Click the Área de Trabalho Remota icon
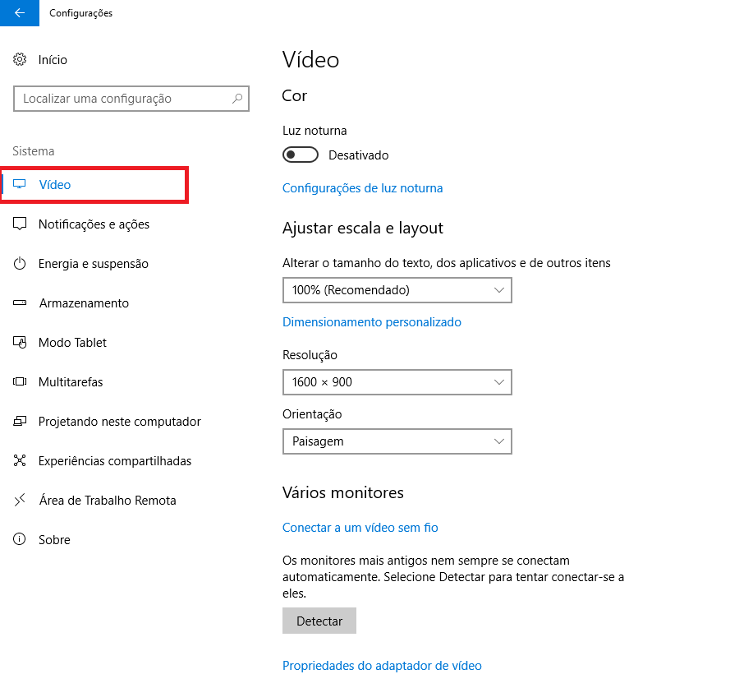This screenshot has width=730, height=688. coord(20,500)
